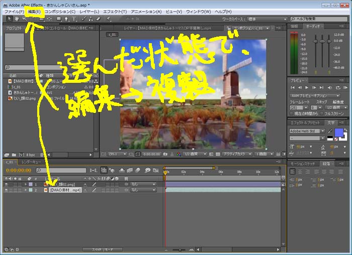Viewport: 352px width, 255px height.
Task: Set no fill color (red slash box)
Action: 336,139
